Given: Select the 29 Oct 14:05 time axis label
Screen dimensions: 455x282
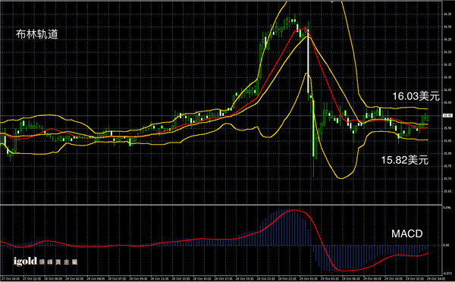Looking at the screenshot, I should [435, 279].
